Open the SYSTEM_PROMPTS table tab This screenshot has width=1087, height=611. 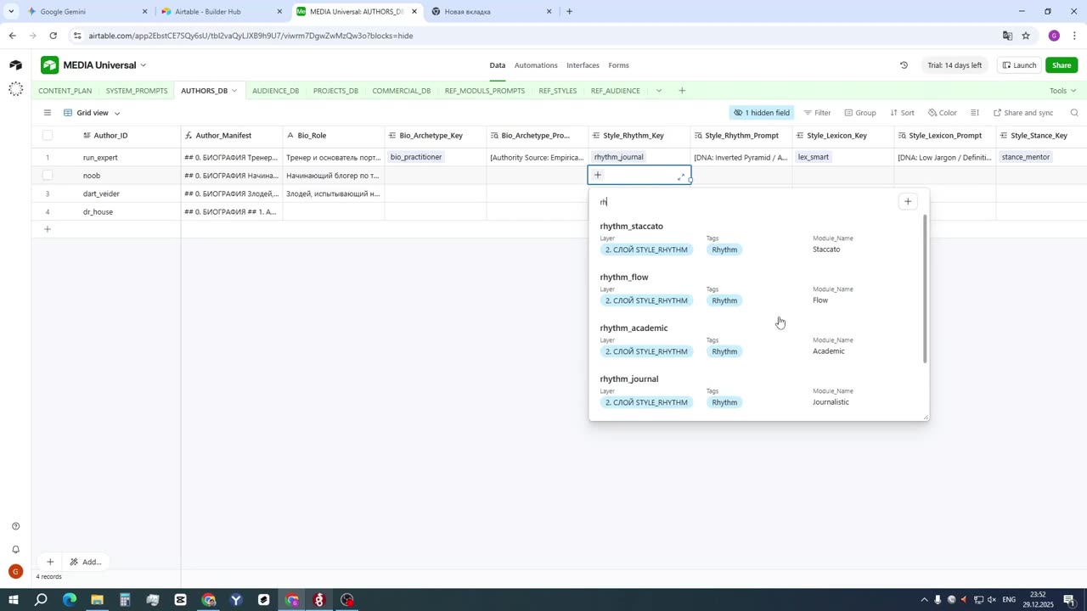tap(137, 91)
